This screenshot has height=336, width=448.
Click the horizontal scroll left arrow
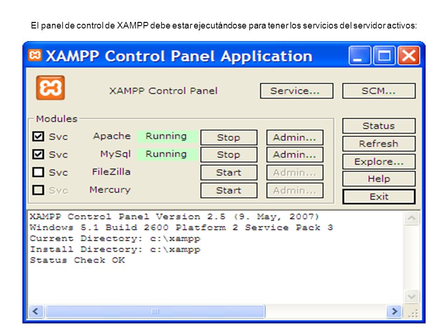[36, 311]
